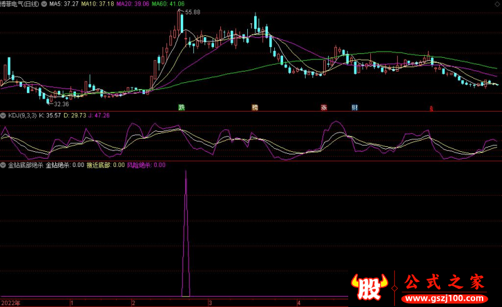Click the small red marker right of 财

(x=431, y=109)
